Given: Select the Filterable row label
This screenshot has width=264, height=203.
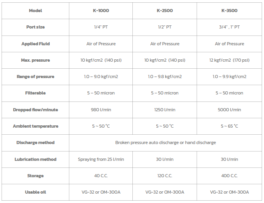Looking at the screenshot, I should 35,93.
